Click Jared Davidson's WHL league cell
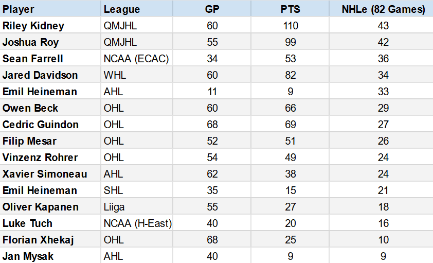Viewport: 433px width, 263px height. tap(137, 75)
